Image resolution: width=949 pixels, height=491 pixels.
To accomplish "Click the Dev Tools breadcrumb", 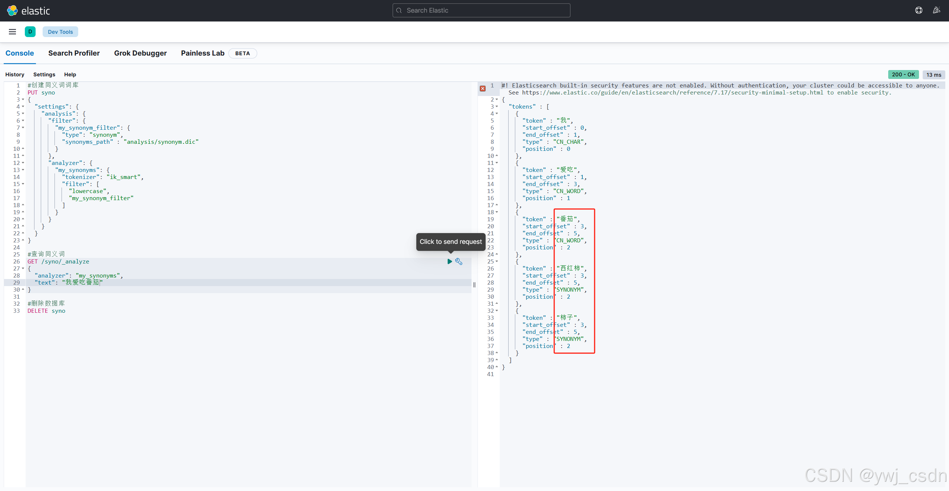I will (60, 32).
